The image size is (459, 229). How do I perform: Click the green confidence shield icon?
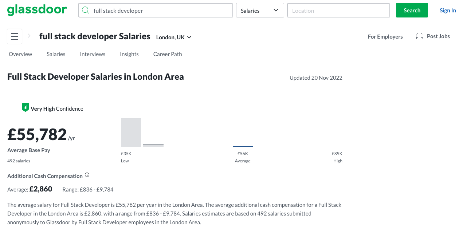(x=25, y=107)
